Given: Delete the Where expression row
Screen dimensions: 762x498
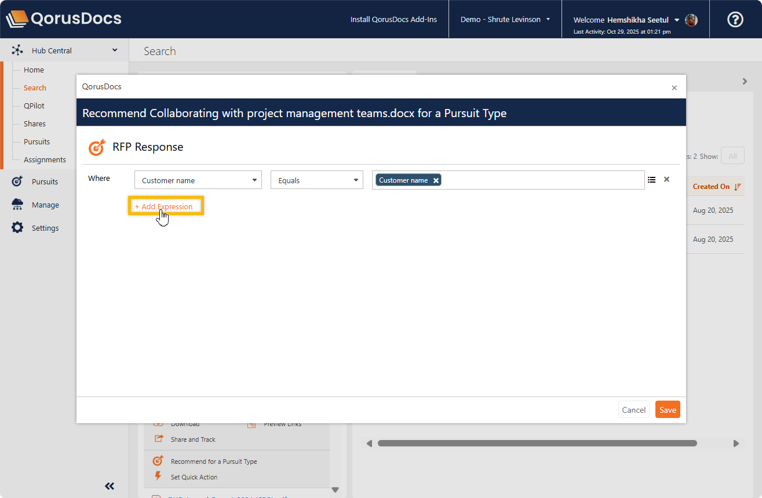Looking at the screenshot, I should tap(666, 180).
